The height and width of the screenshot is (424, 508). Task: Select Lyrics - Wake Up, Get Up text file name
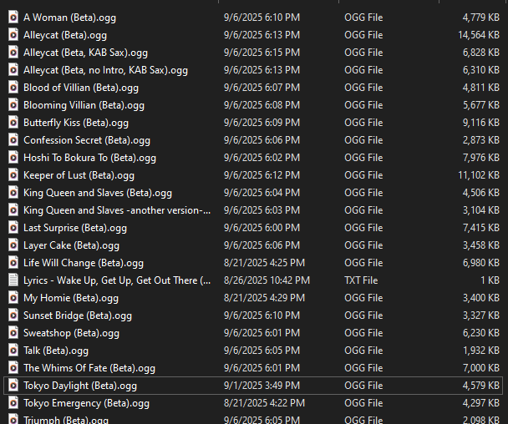[117, 280]
